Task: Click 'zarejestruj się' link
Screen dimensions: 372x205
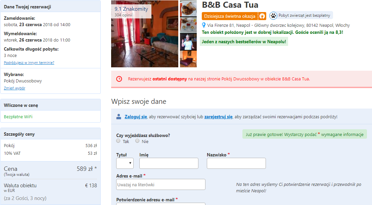Action: [x=218, y=117]
